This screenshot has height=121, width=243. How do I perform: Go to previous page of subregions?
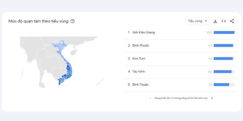pos(150,98)
